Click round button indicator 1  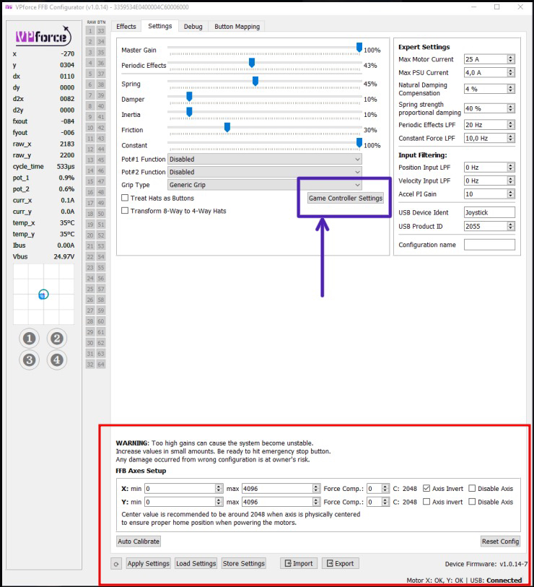(29, 339)
